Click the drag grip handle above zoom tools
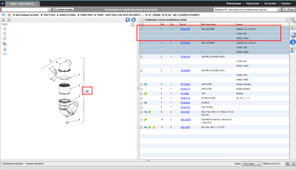Viewport: 296px width, 170px height. point(4,24)
